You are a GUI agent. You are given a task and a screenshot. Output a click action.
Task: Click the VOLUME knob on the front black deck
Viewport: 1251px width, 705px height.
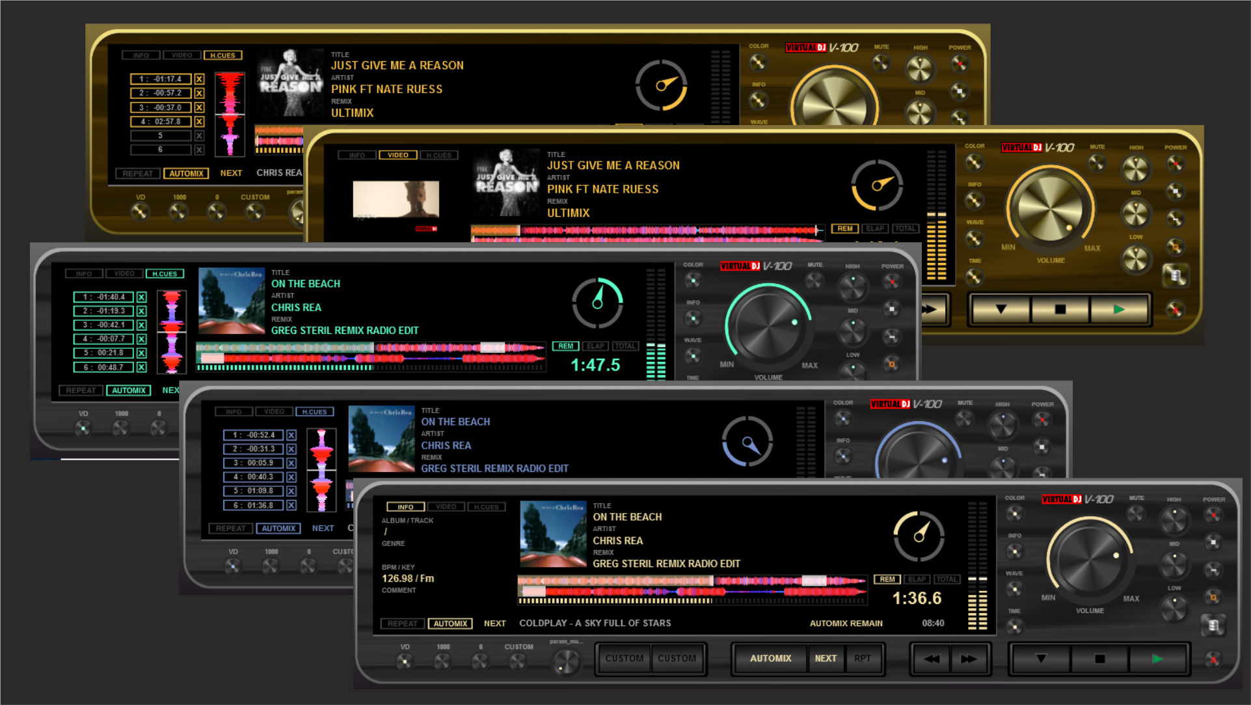tap(1089, 559)
